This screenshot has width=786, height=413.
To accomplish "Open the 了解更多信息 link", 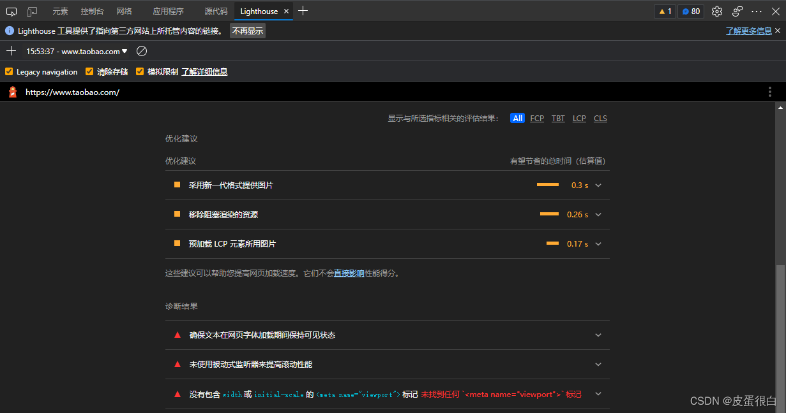I will [749, 31].
